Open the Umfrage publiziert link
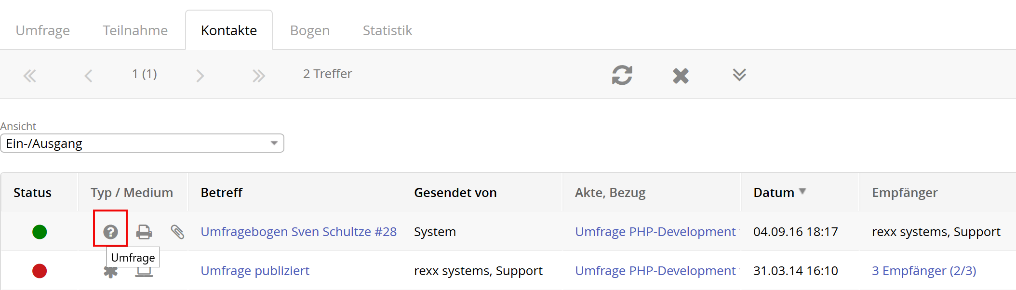1016x290 pixels. click(255, 271)
